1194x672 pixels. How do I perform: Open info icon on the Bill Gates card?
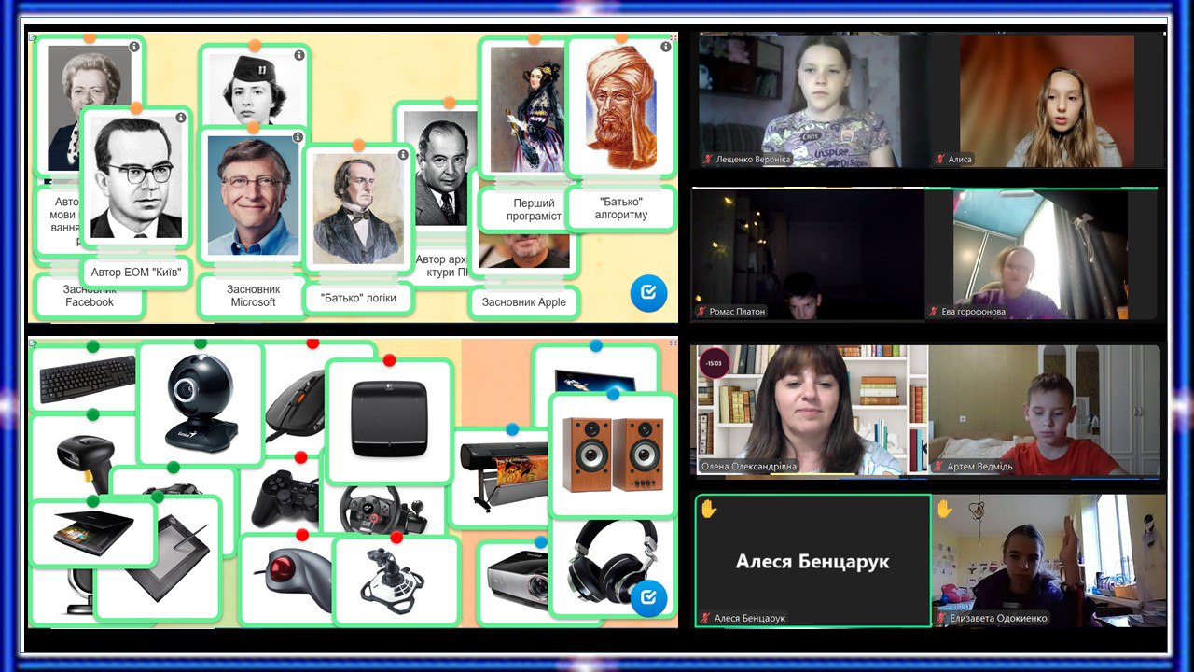click(298, 137)
